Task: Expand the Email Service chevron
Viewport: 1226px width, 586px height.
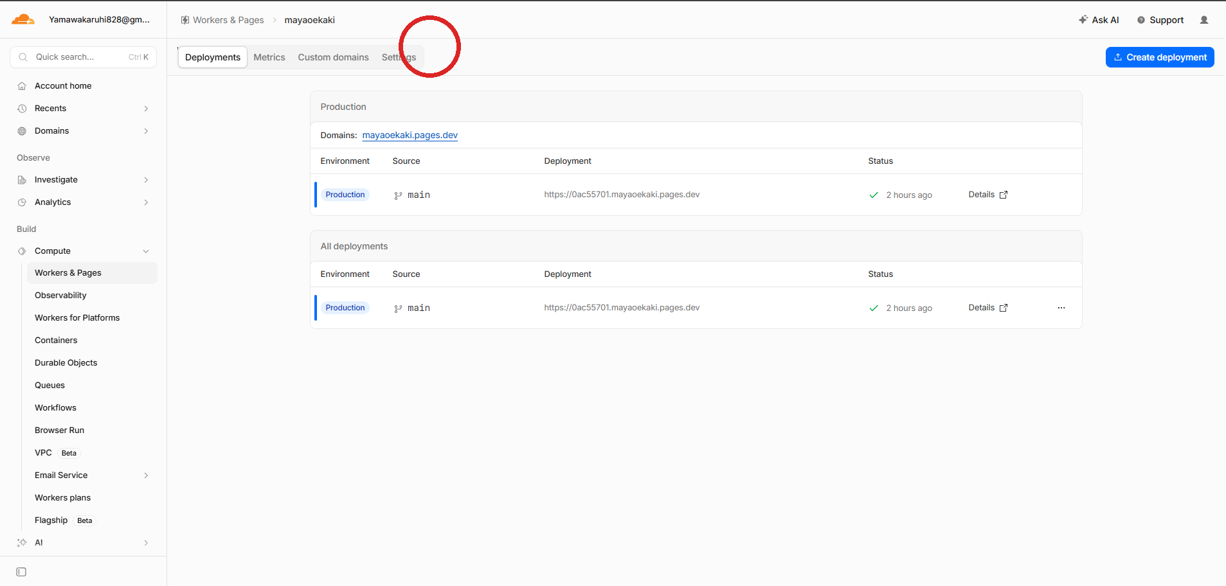Action: 146,475
